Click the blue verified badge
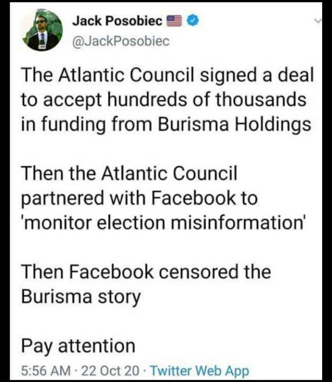Viewport: 332px width, 382px height. tap(194, 21)
